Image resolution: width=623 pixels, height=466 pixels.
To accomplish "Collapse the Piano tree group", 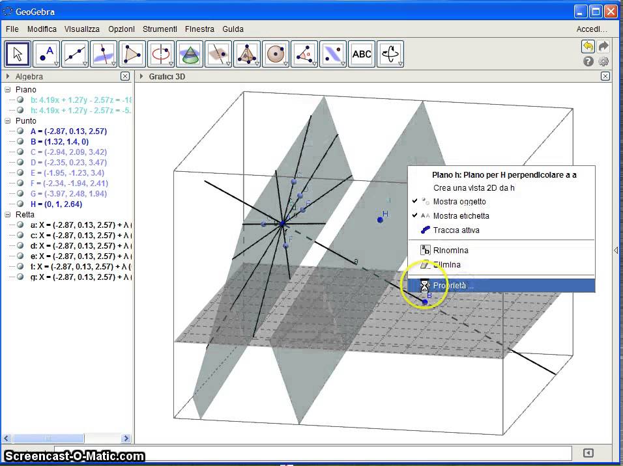I will (x=8, y=90).
